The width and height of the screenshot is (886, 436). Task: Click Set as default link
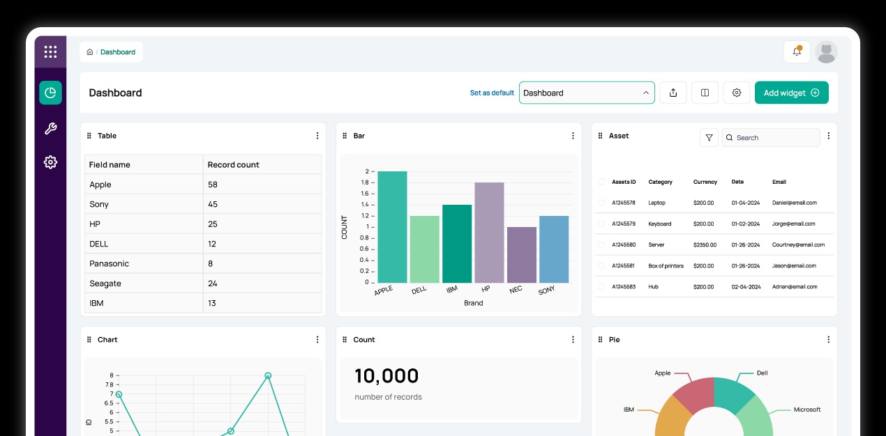(492, 93)
